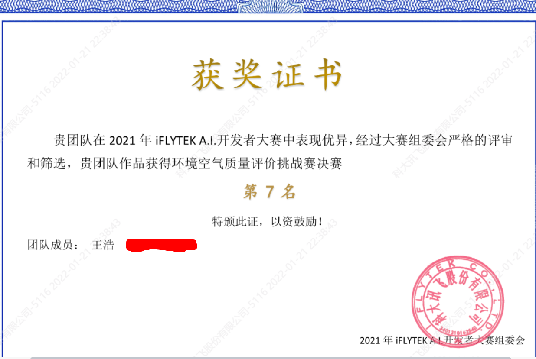Click the paragraph line beginning 贵团队在 2021 年

tap(283, 141)
